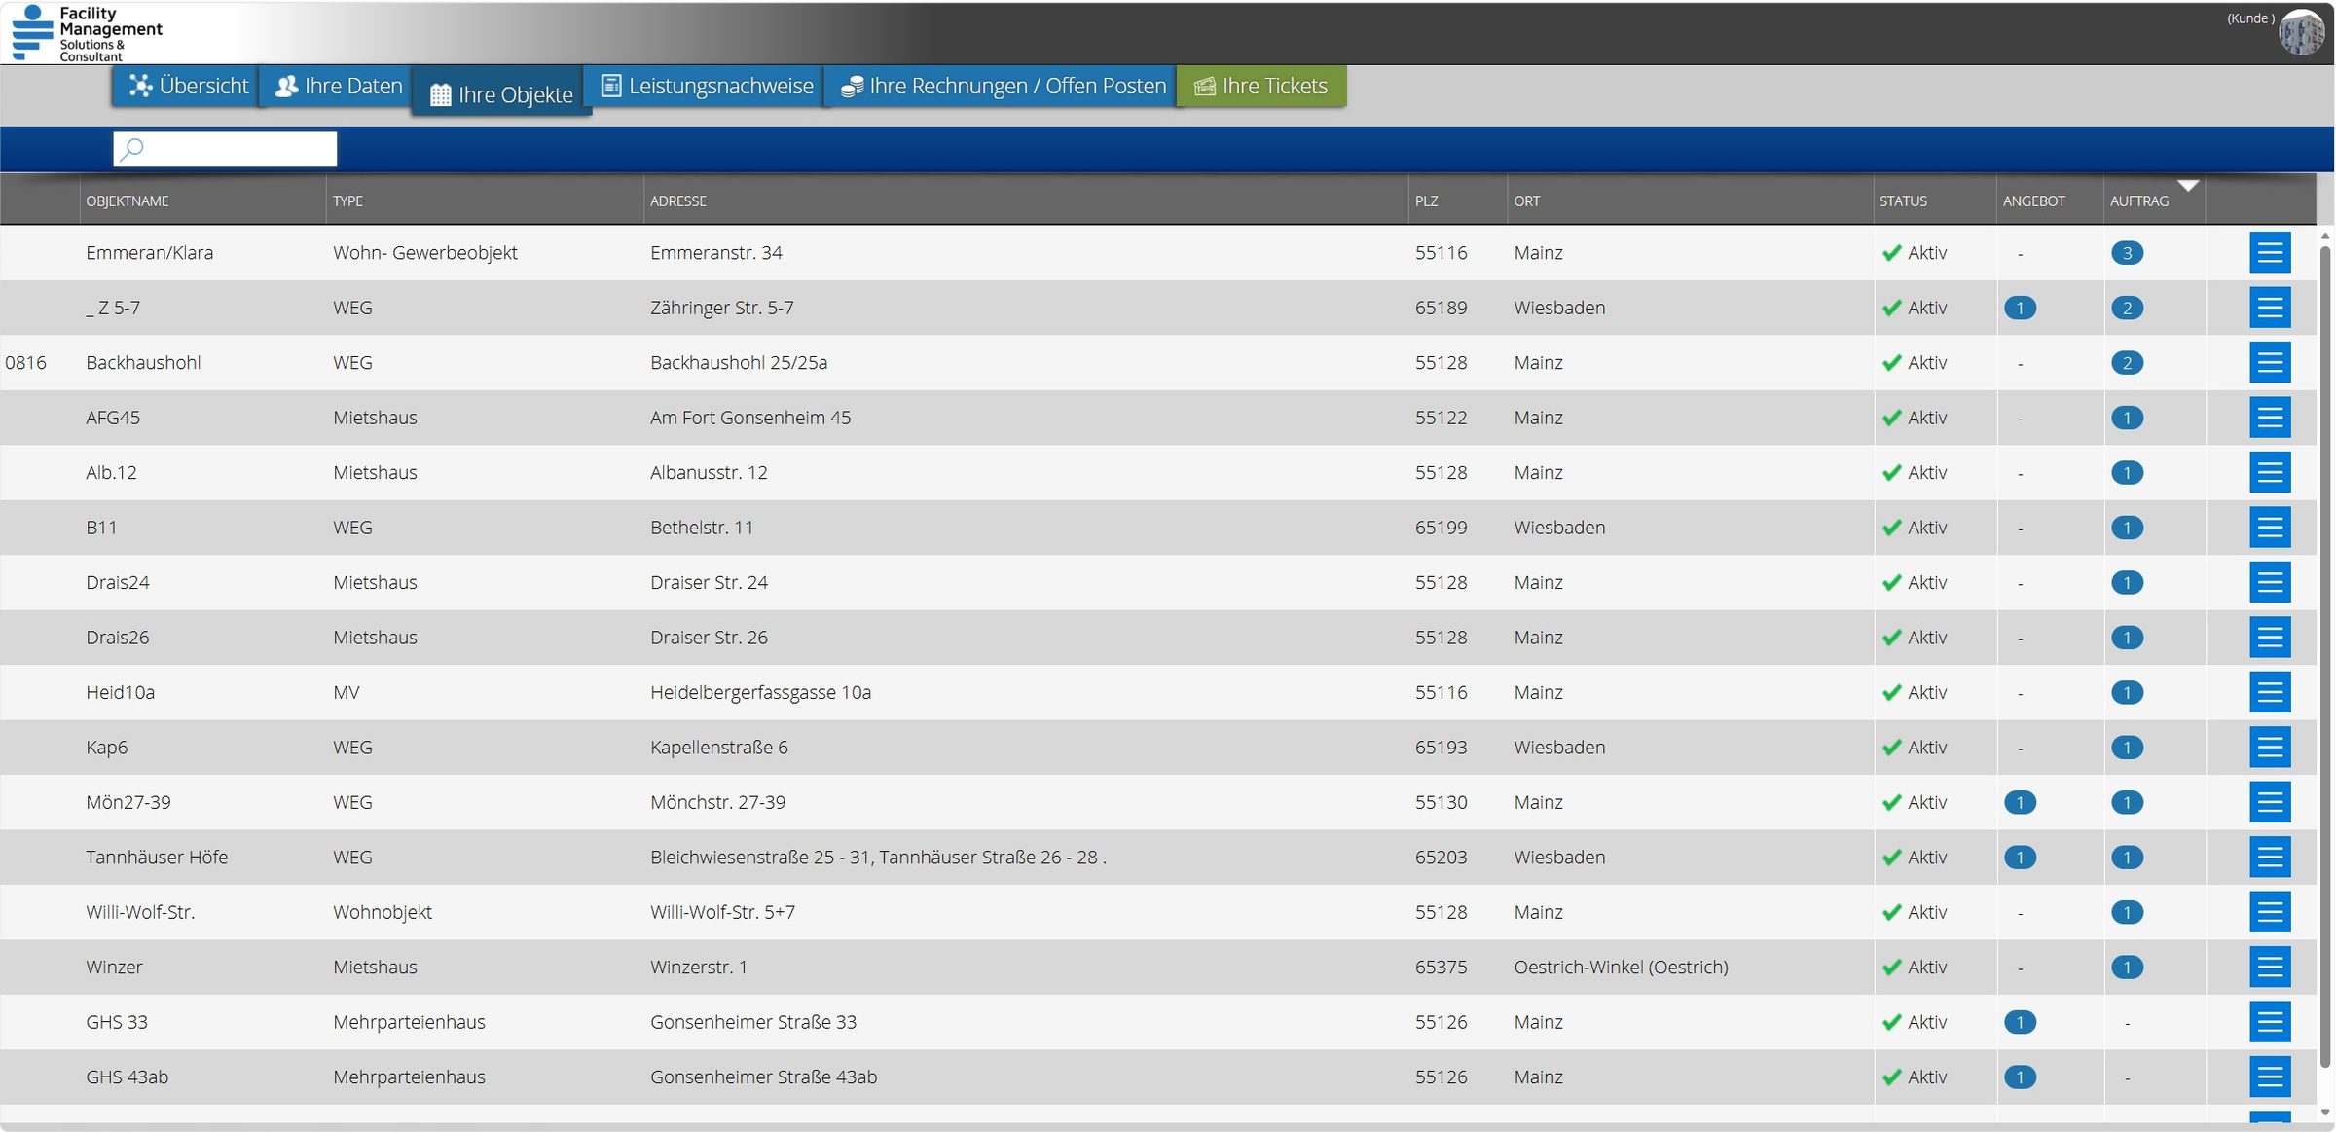
Task: Open the user avatar profile picture
Action: click(x=2301, y=33)
